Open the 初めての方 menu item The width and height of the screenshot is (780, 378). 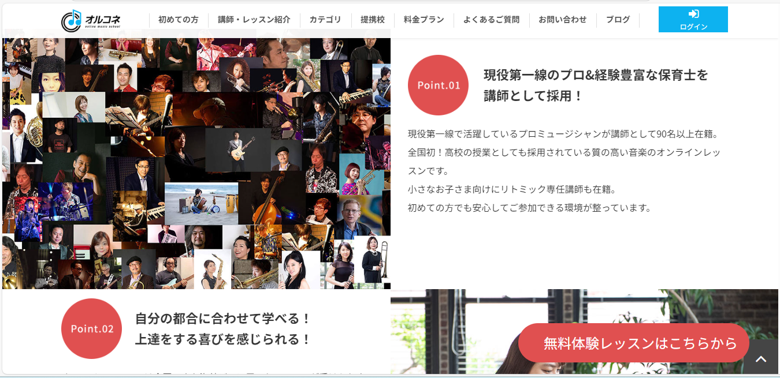178,20
